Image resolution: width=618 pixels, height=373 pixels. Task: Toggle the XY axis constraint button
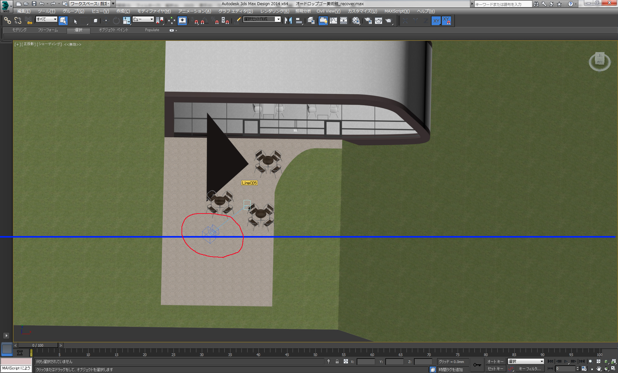[436, 21]
